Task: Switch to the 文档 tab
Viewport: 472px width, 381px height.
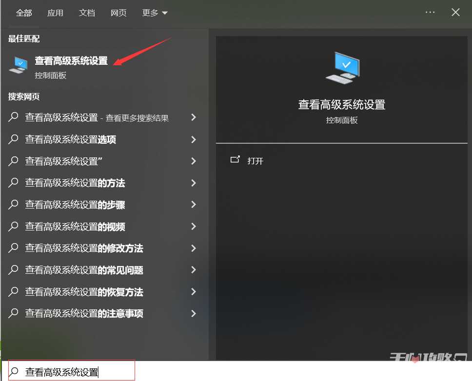Action: point(87,13)
